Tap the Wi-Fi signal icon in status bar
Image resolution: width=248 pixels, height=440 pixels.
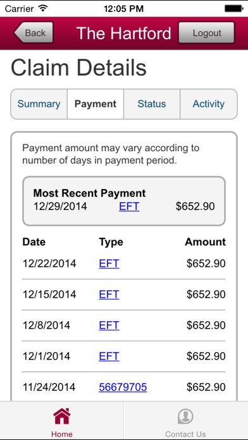(42, 8)
